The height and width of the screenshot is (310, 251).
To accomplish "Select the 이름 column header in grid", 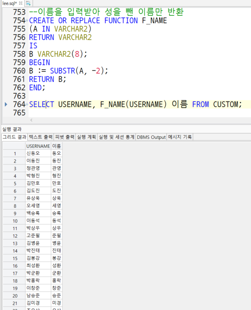I will coord(57,146).
